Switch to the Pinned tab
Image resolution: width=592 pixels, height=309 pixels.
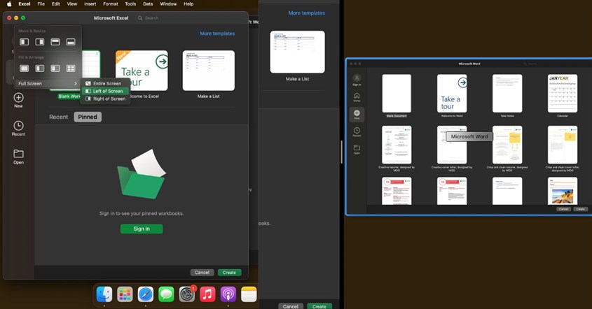tap(88, 117)
